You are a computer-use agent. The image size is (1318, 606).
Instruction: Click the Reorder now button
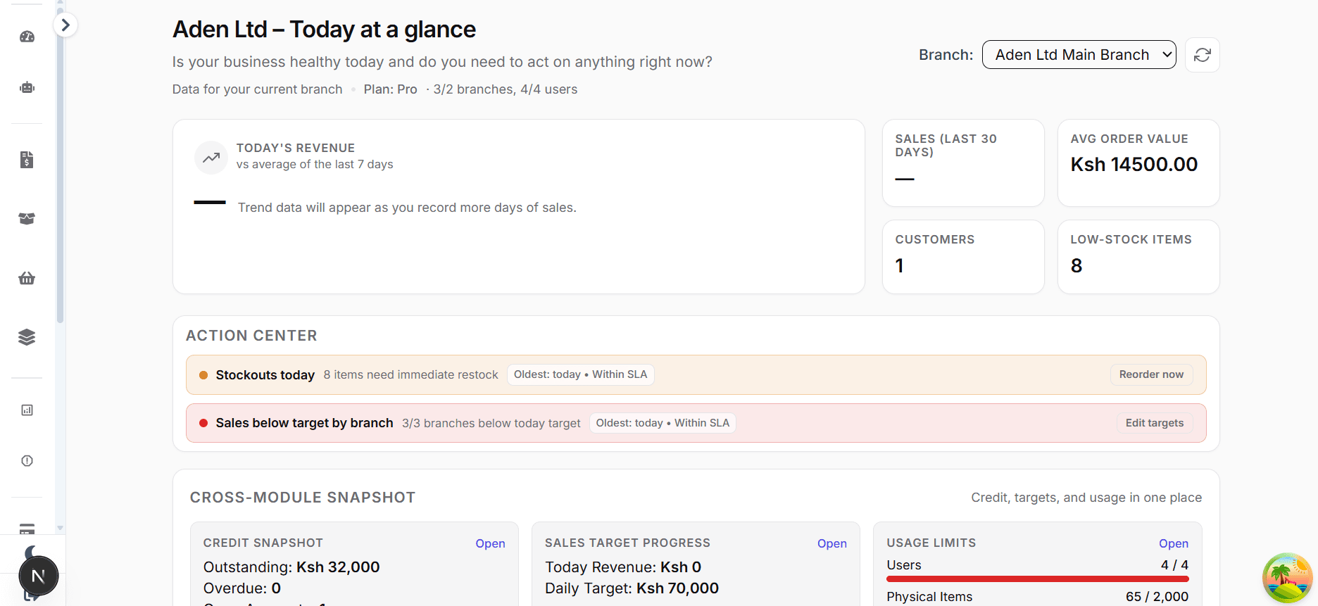click(1152, 374)
